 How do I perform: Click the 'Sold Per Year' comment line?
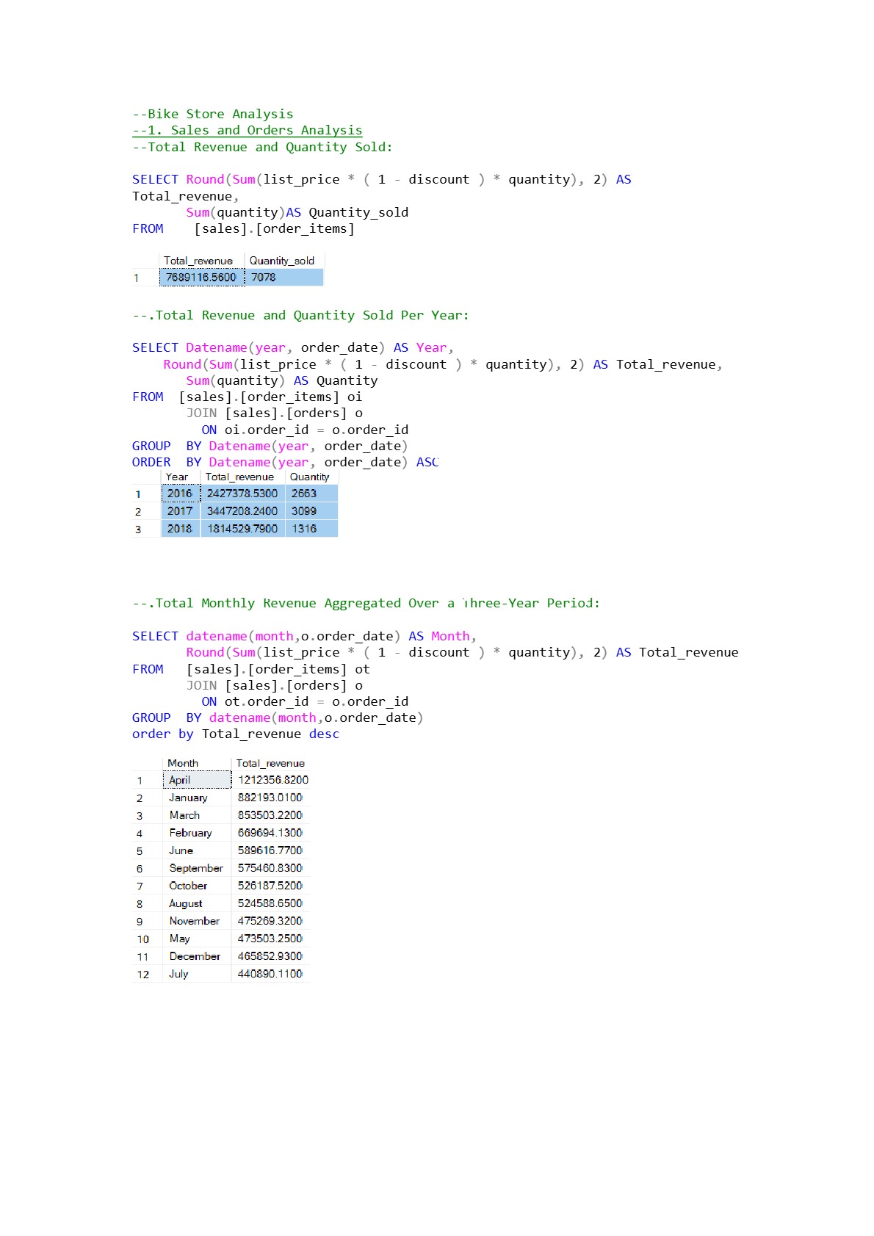(x=300, y=315)
